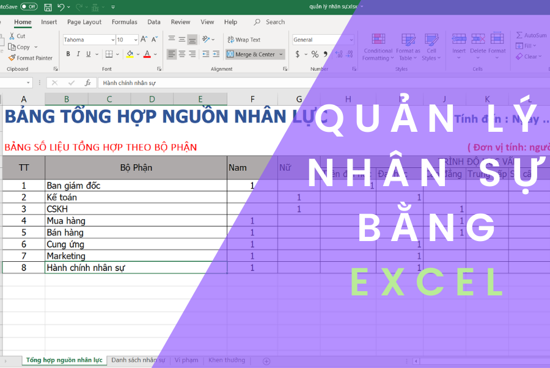Screen dimensions: 550x368
Task: Select the Danh sách nhân sự sheet
Action: click(x=138, y=360)
